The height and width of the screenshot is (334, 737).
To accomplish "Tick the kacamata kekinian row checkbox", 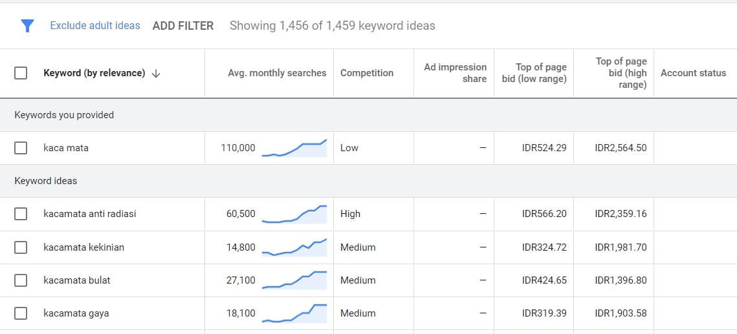I will [x=21, y=247].
